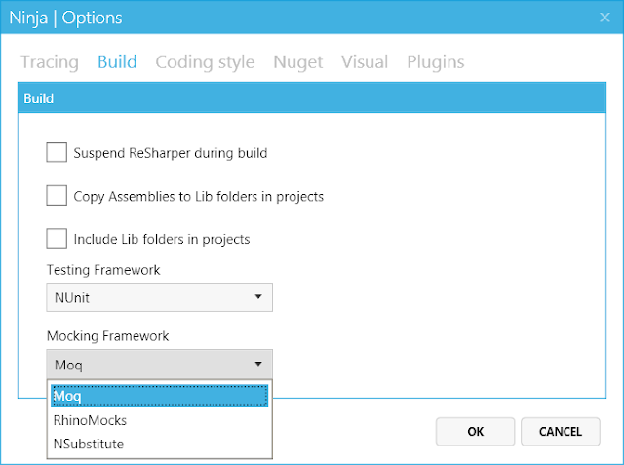The height and width of the screenshot is (465, 624).
Task: Select the Build tab
Action: [x=117, y=62]
